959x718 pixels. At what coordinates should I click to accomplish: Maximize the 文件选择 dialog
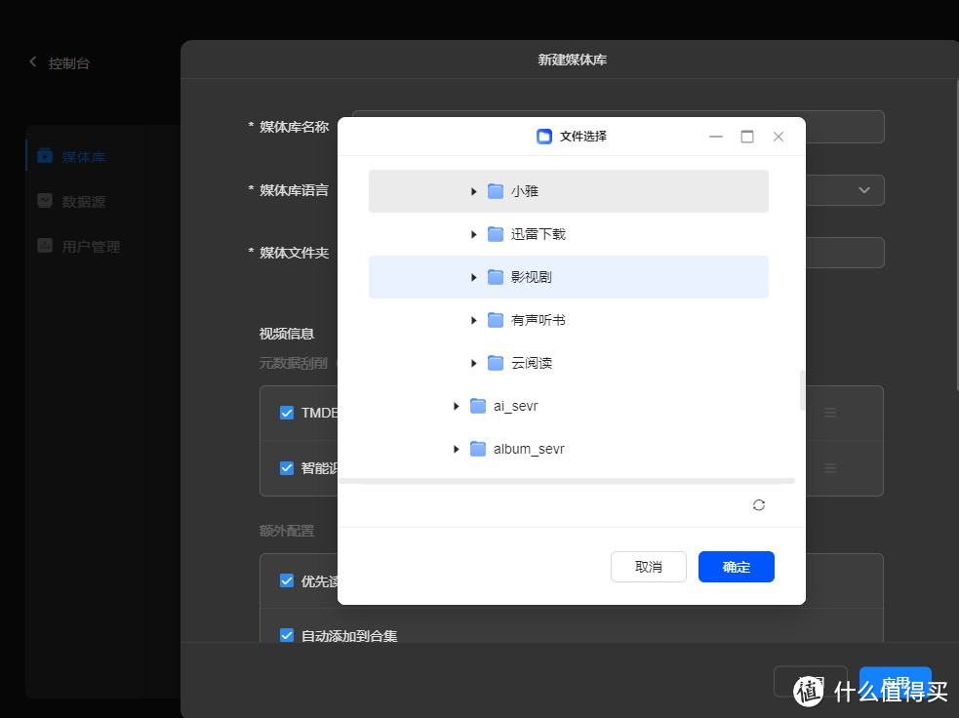pos(747,137)
